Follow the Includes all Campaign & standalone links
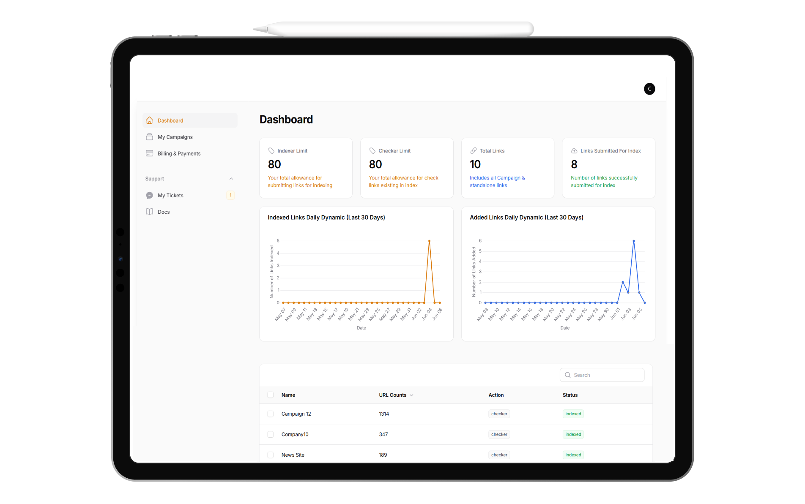Image resolution: width=805 pixels, height=504 pixels. click(x=497, y=181)
